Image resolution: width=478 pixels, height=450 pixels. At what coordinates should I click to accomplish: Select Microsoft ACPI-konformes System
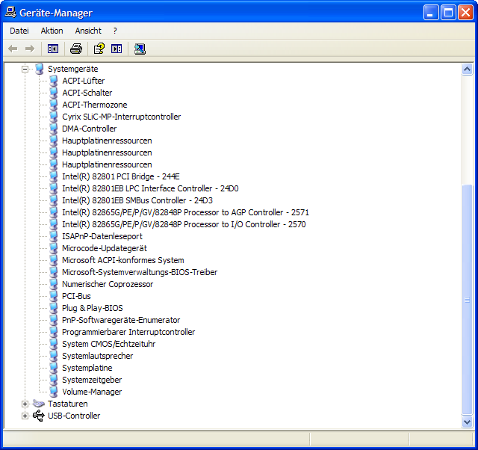click(x=122, y=260)
